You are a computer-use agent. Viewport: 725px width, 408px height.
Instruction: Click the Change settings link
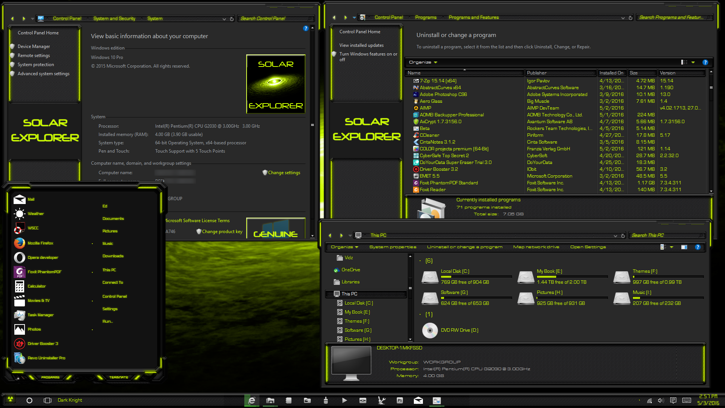(284, 173)
